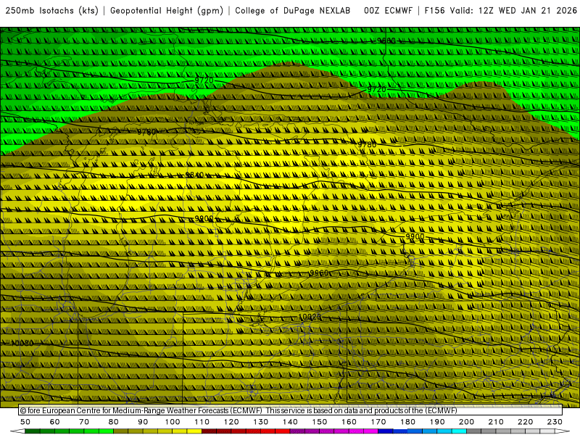The image size is (580, 435).
Task: Click 'College of DuPage NEXLAB' in header
Action: [x=293, y=11]
